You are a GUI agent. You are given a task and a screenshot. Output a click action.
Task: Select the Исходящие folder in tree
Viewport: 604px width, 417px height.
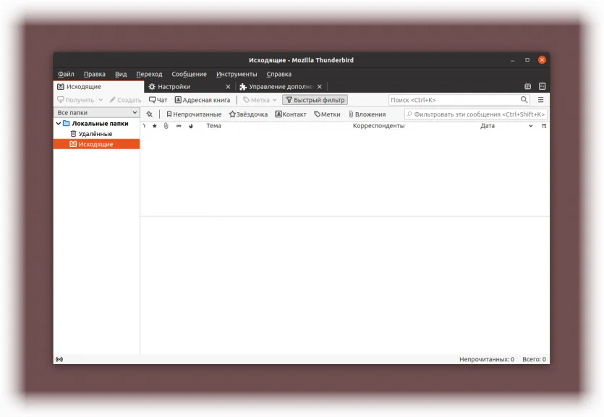pyautogui.click(x=97, y=144)
